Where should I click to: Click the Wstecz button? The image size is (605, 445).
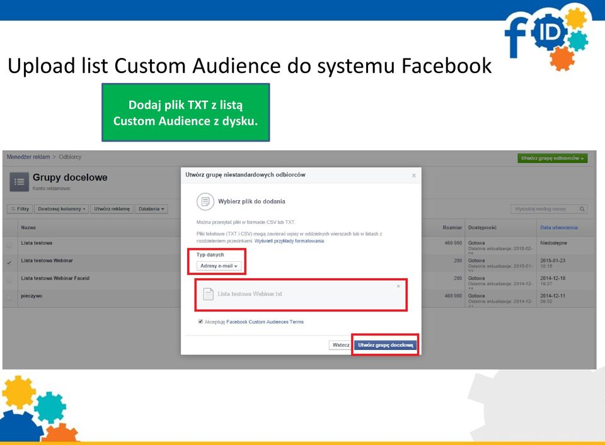(x=341, y=345)
